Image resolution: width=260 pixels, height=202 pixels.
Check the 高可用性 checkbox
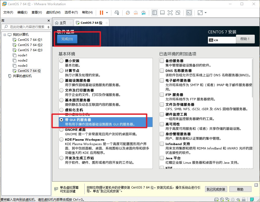tap(162, 124)
